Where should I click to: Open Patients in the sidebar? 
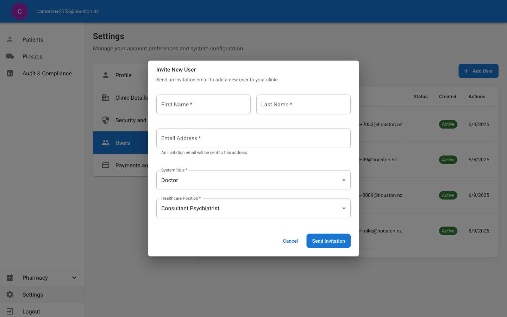tap(42, 39)
